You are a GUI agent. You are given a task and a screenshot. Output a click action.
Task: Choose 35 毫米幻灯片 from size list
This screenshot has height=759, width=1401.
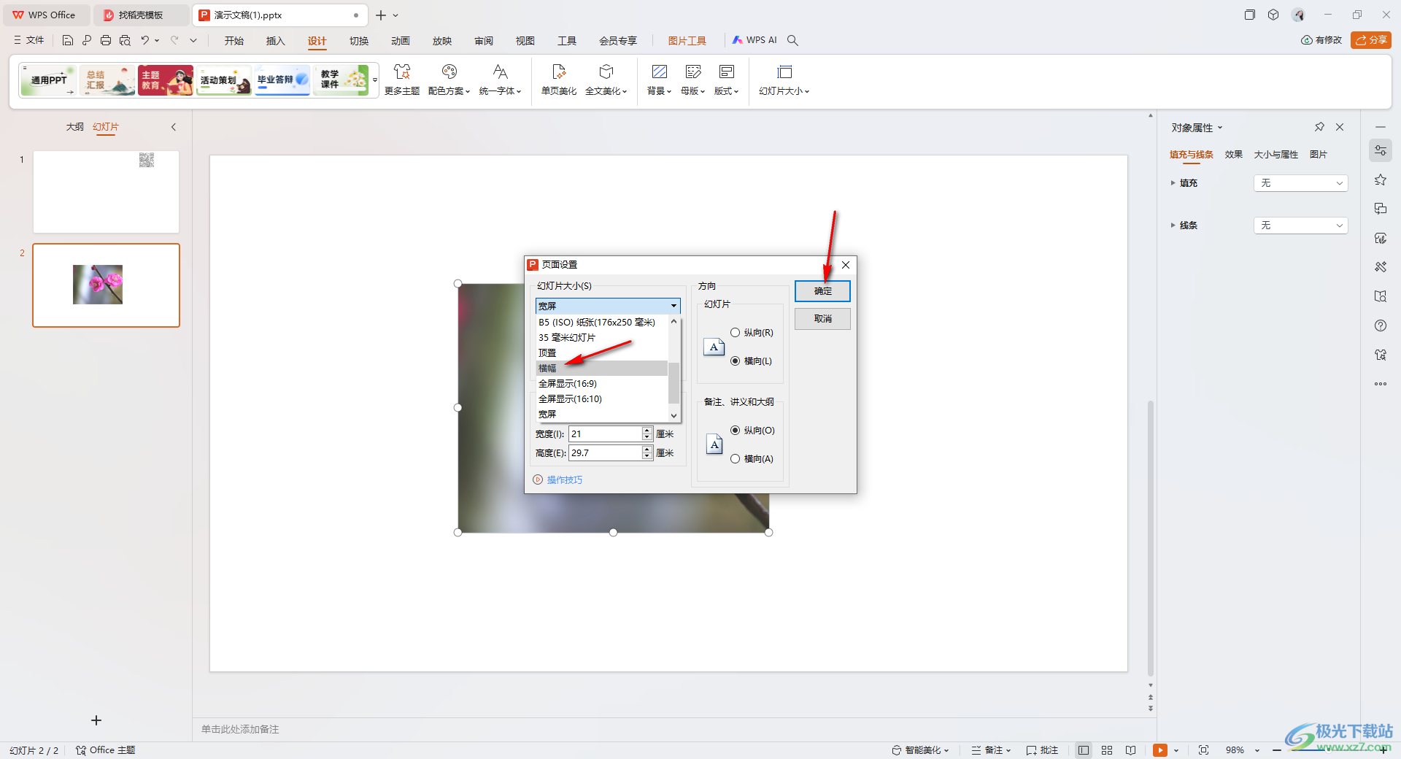pos(602,338)
